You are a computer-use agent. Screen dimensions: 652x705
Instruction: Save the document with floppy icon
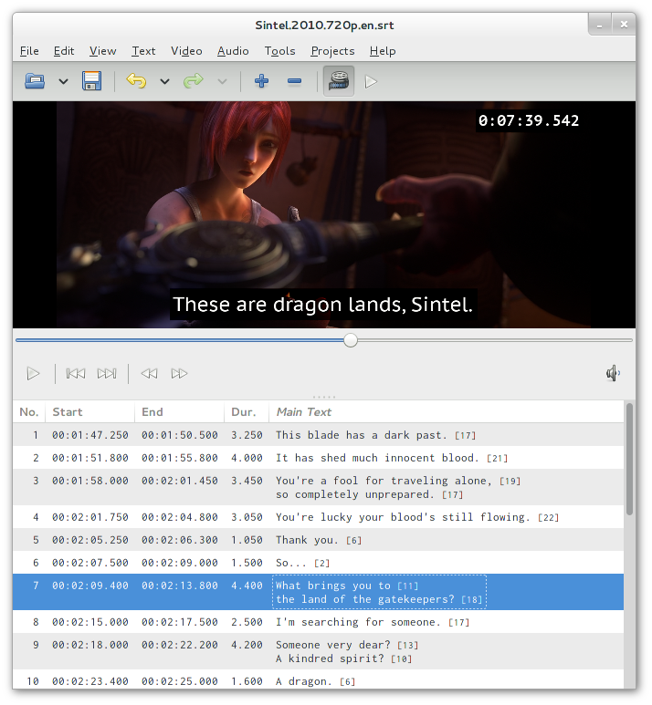click(91, 81)
